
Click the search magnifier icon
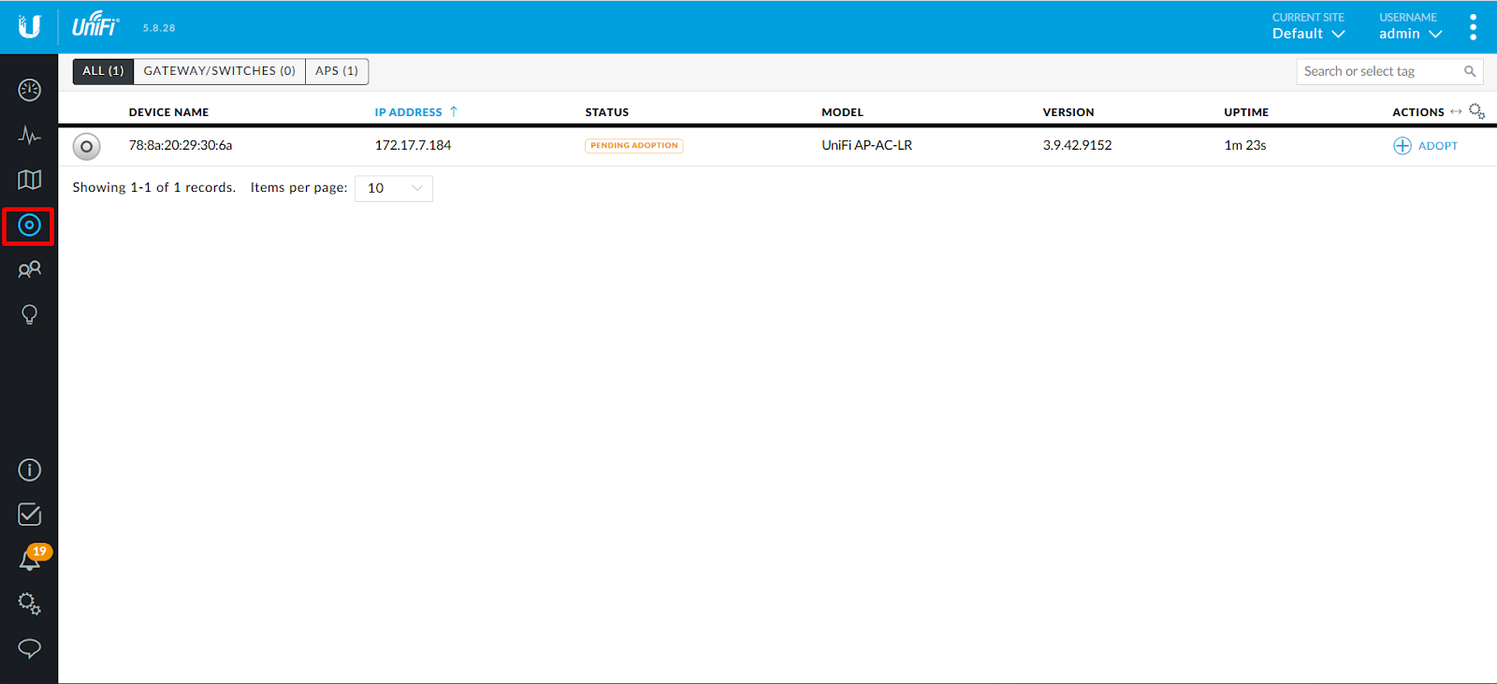click(1470, 71)
